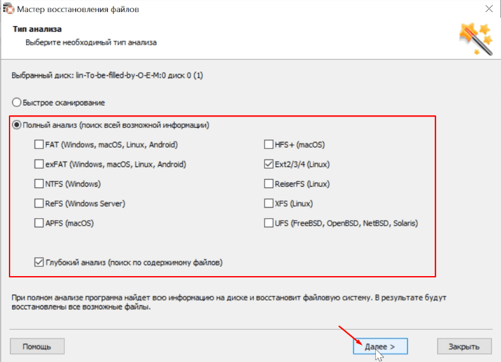Tick the HFS+ (macOS) checkbox

pyautogui.click(x=269, y=145)
